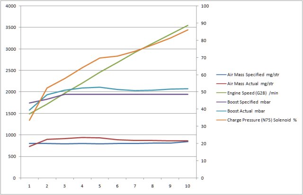Select the green Engine Speed line's end point
This screenshot has width=303, height=195.
(188, 26)
